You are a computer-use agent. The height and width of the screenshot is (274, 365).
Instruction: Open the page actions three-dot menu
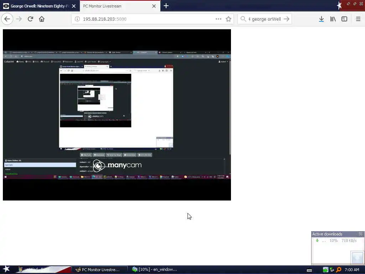(x=219, y=19)
